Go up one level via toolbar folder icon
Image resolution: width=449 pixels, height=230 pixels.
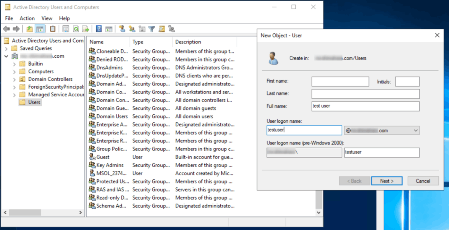tap(30, 29)
